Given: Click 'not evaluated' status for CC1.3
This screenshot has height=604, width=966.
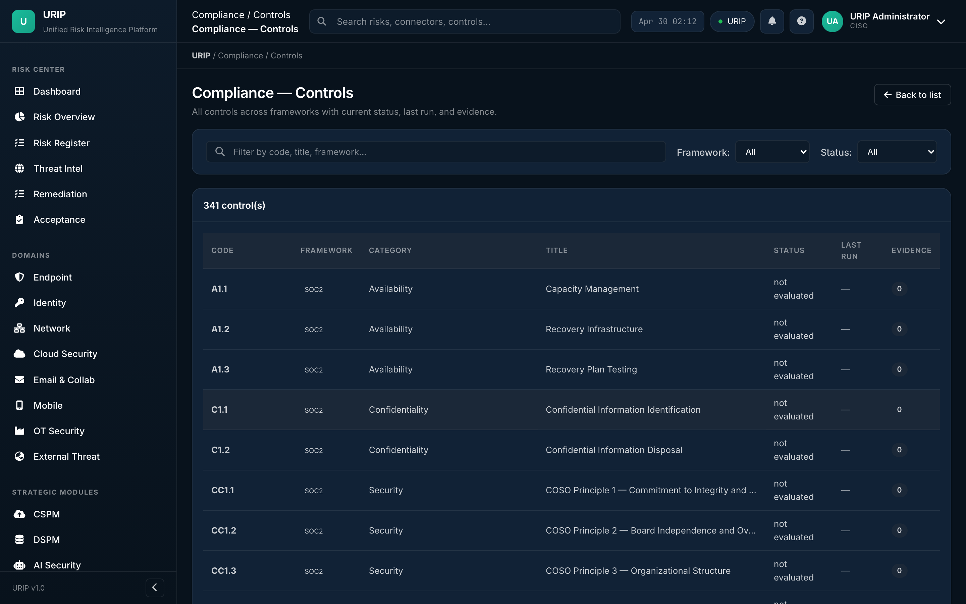Looking at the screenshot, I should (x=793, y=570).
